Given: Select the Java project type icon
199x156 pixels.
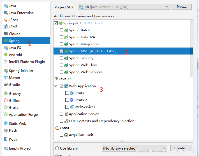Looking at the screenshot, I should coord(6,6).
